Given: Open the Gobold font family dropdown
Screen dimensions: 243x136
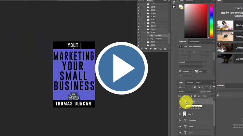Looking at the screenshot, I should pyautogui.click(x=204, y=62).
